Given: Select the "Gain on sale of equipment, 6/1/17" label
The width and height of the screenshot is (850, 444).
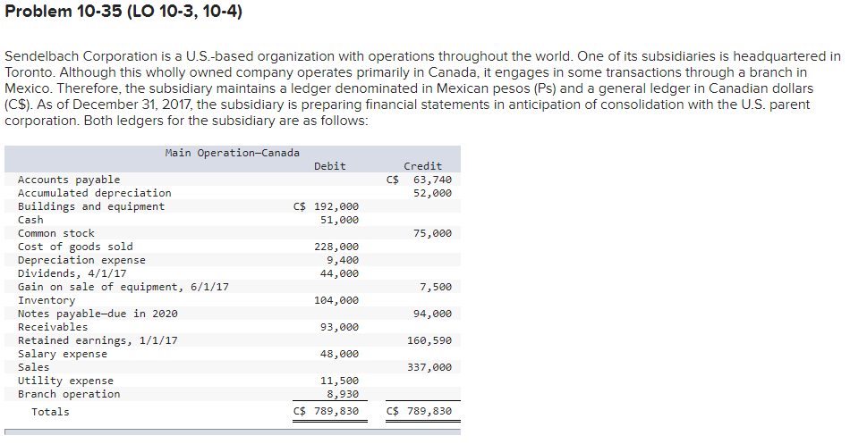Looking at the screenshot, I should 123,287.
